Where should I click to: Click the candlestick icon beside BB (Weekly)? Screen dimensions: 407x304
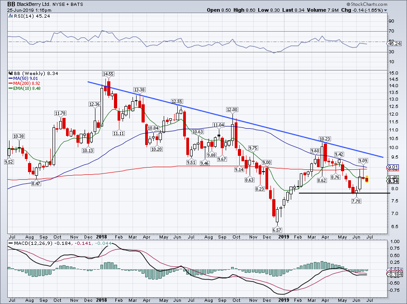(10, 73)
